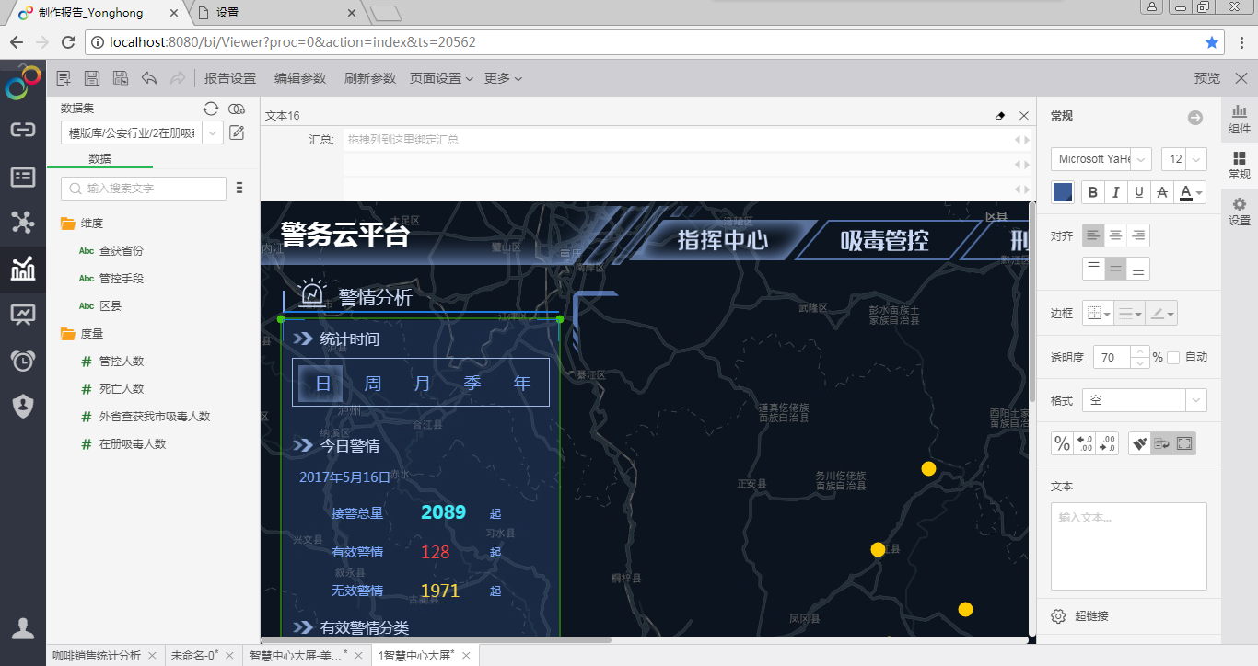Click the percent format button
The image size is (1258, 666).
click(x=1062, y=444)
